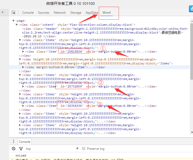Open the Console tab

tap(28, 13)
